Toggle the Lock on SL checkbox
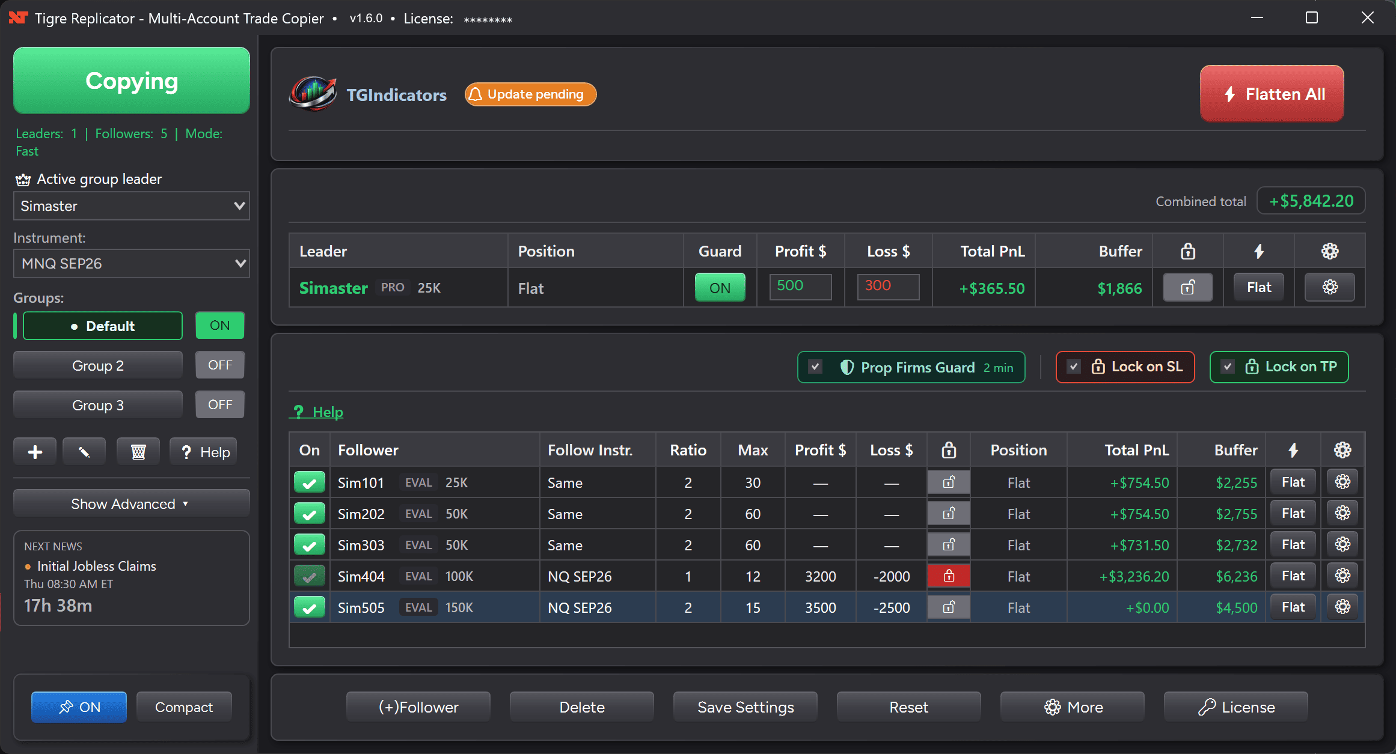 coord(1074,366)
